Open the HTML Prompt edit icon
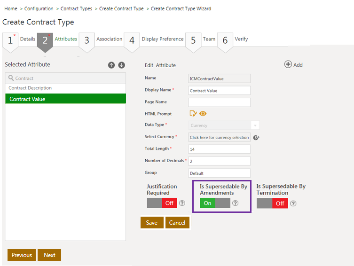Viewport: 354px width, 266px height. point(193,113)
